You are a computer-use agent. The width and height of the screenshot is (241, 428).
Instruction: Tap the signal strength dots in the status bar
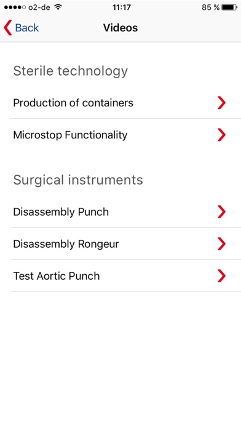[x=15, y=7]
